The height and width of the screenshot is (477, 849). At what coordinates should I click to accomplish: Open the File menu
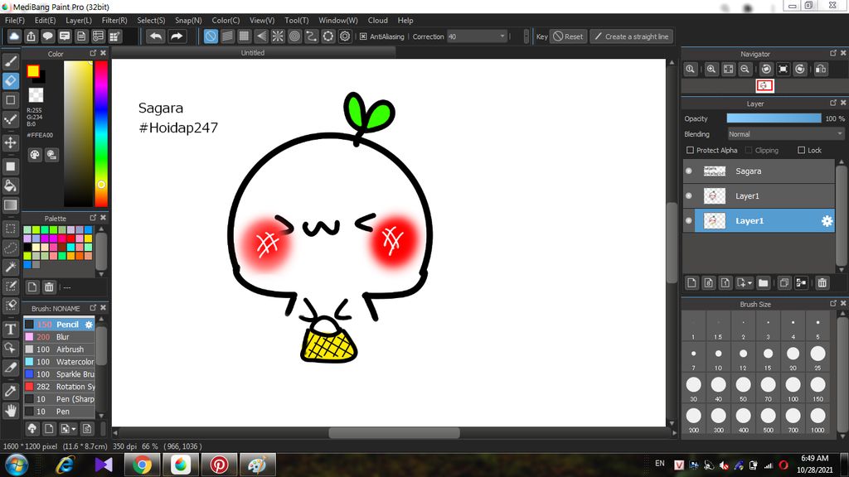click(x=15, y=20)
